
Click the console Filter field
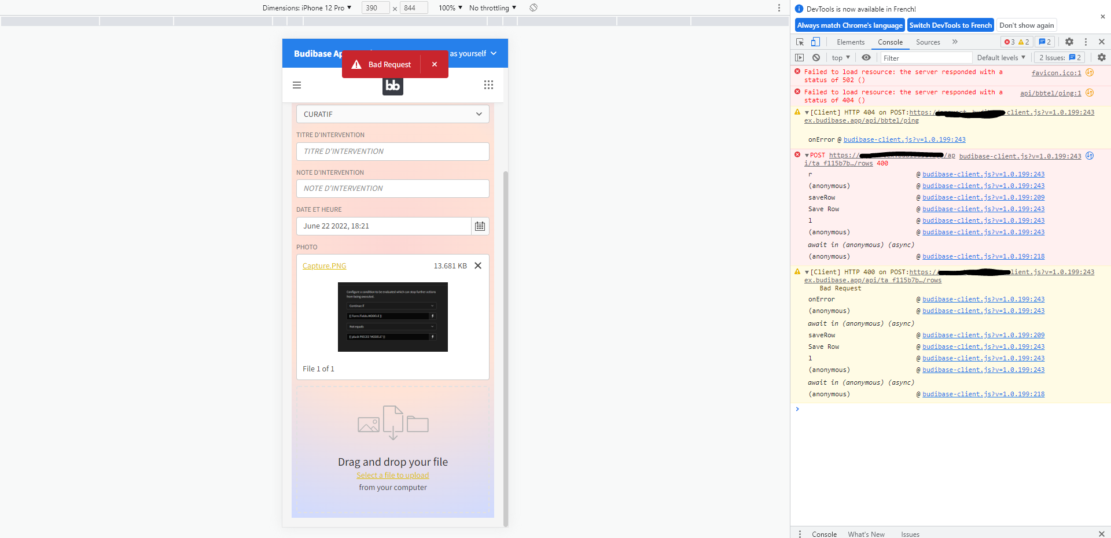point(926,58)
